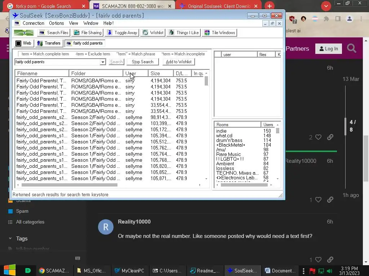Screen dimensions: 369x276
Task: Click the SoulSeek bird icon in title bar
Action: (x=15, y=15)
